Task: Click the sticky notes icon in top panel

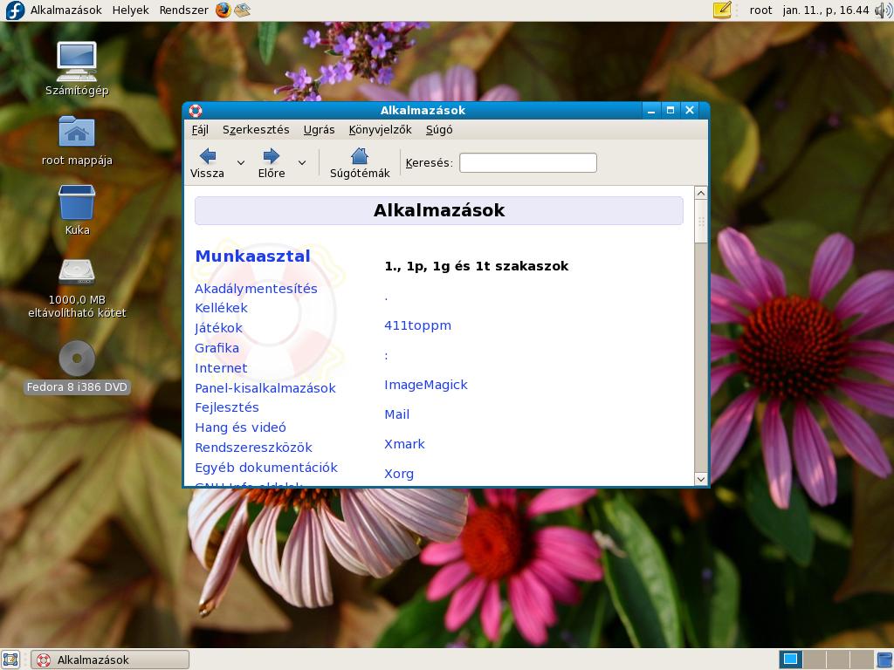Action: coord(722,10)
